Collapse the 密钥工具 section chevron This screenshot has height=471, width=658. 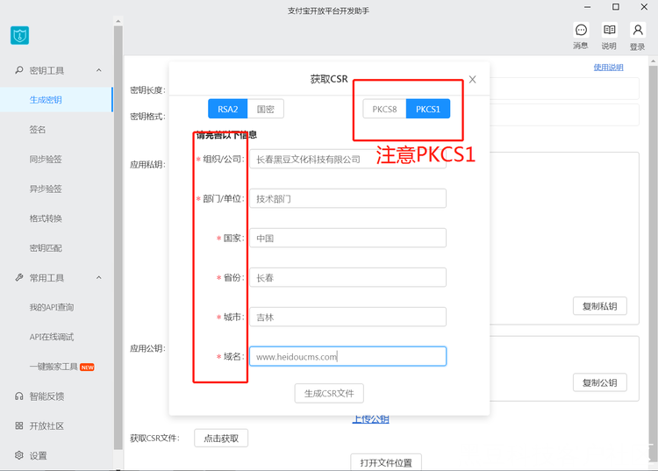(98, 70)
